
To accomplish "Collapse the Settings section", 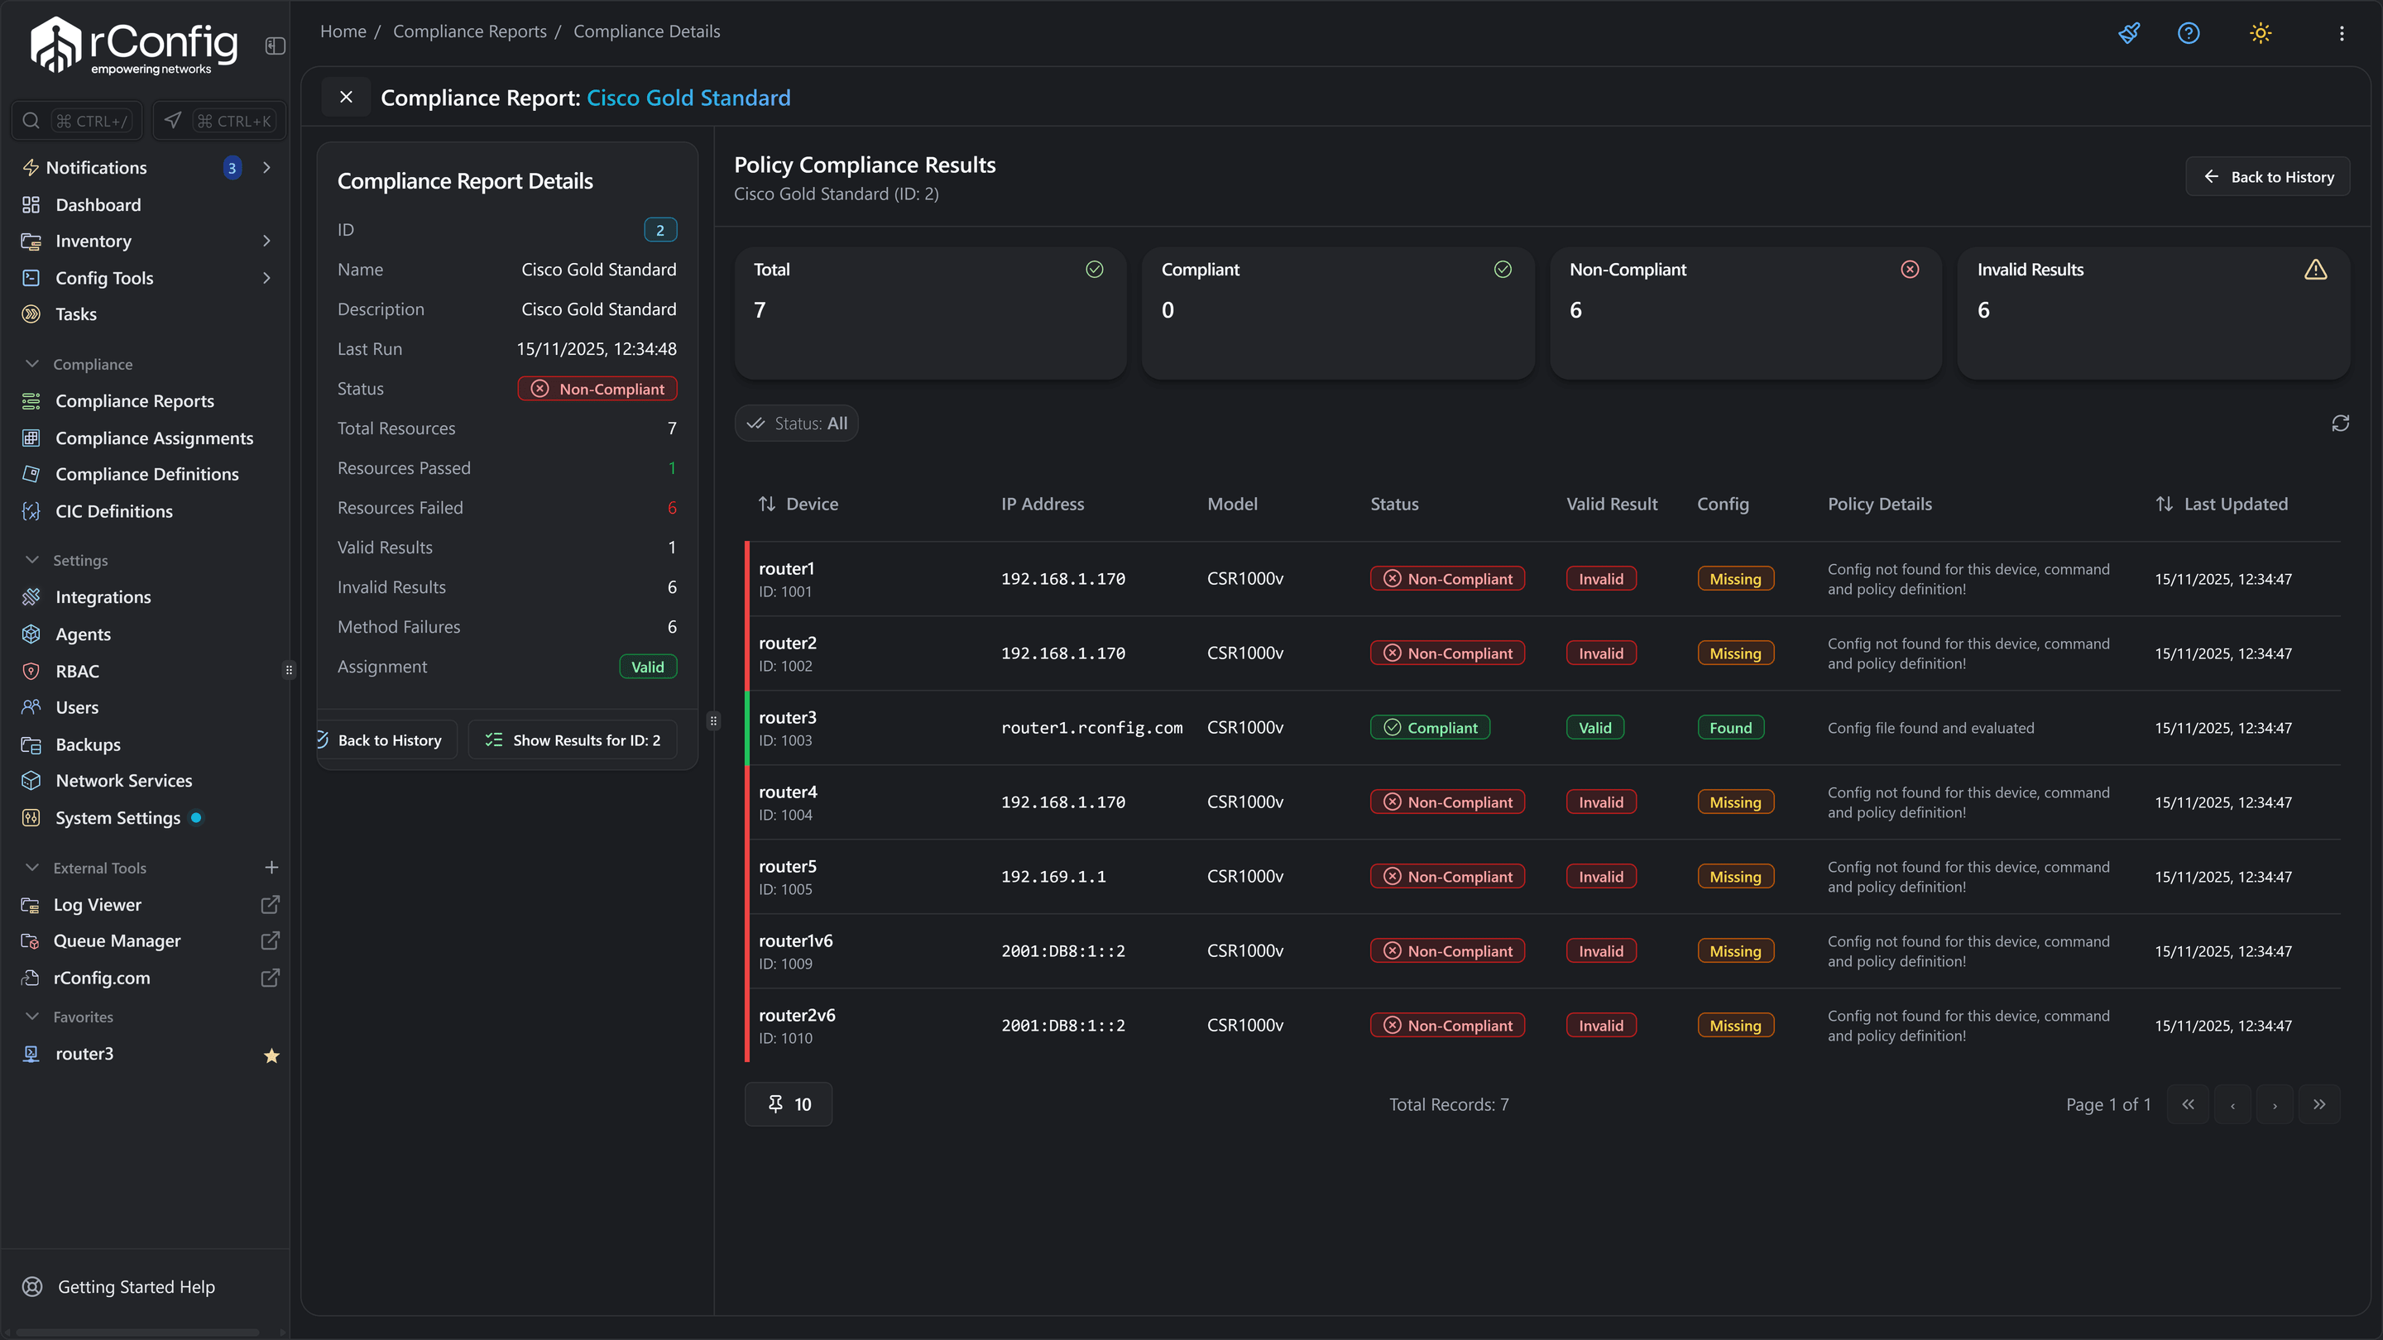I will [x=32, y=559].
